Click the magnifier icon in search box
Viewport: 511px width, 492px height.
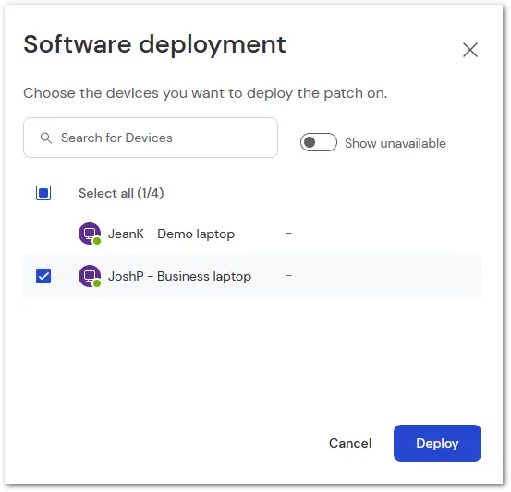(45, 138)
